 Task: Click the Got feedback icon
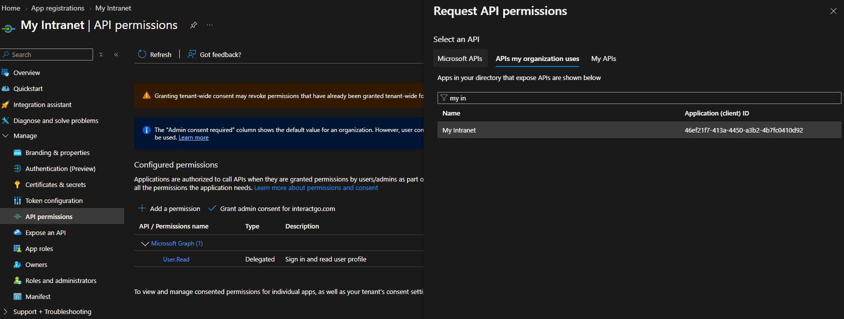point(192,54)
